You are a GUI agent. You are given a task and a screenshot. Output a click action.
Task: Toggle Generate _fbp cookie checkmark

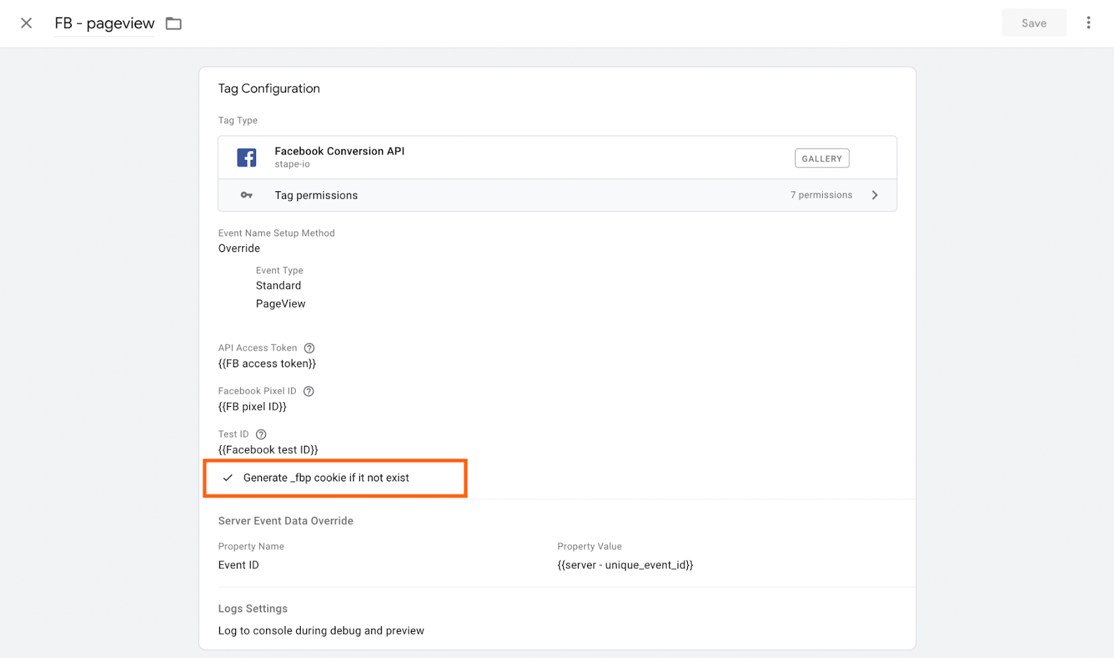[228, 478]
